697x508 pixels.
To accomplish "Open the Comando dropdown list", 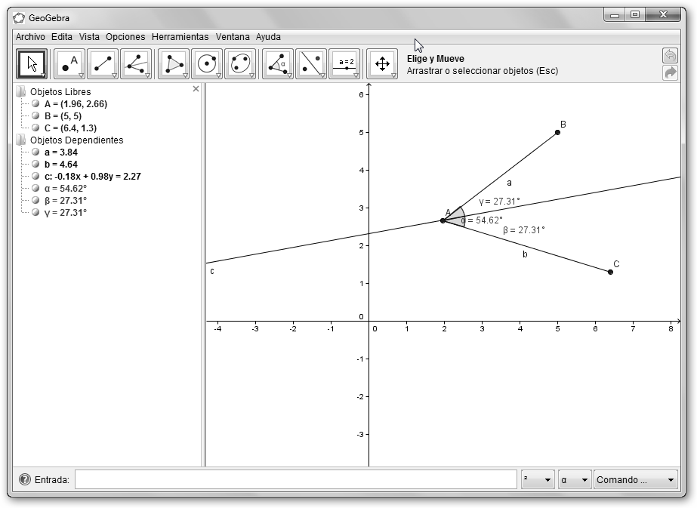I will (x=635, y=480).
